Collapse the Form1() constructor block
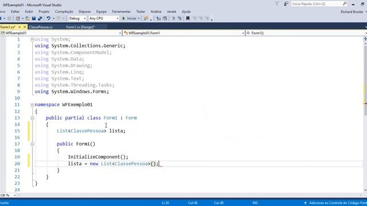Screen dimensions: 367x206 32,144
